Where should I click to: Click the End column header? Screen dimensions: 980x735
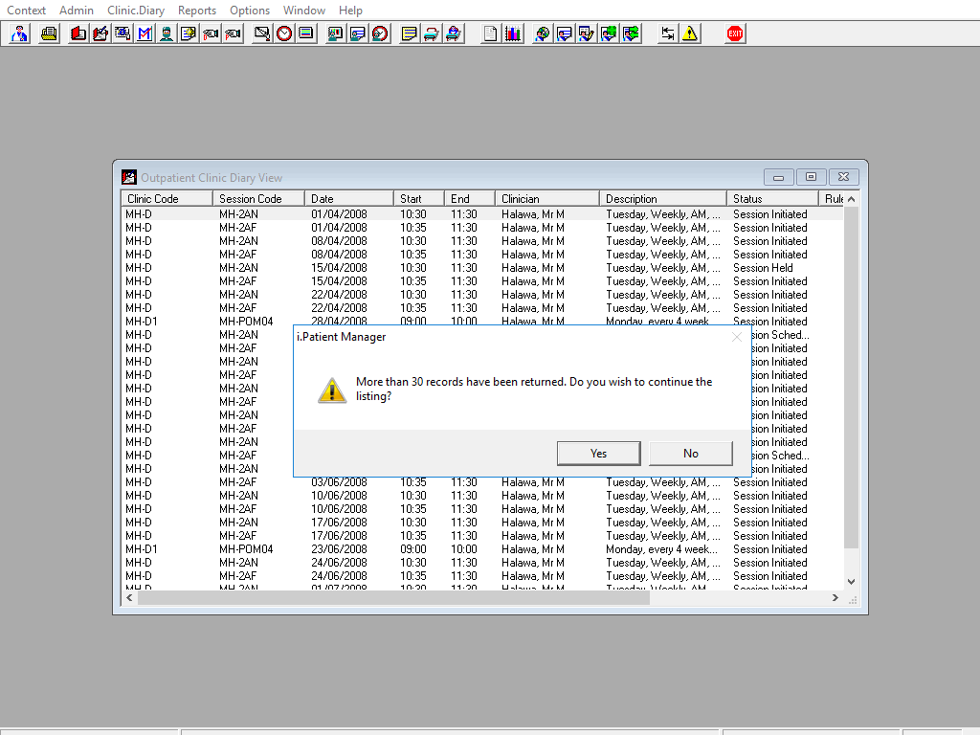(469, 199)
